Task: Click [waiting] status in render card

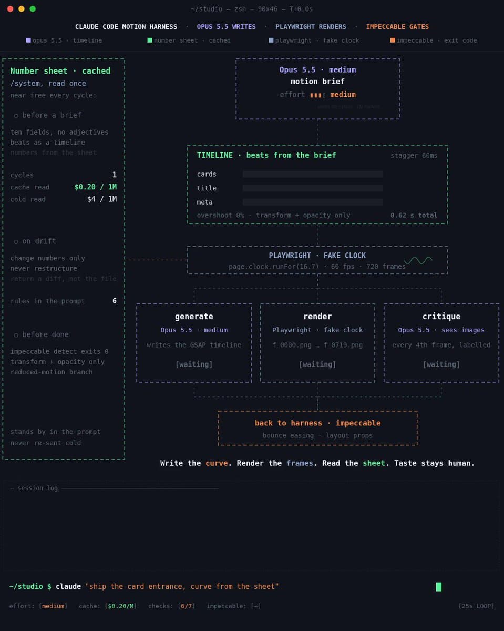Action: (x=317, y=364)
